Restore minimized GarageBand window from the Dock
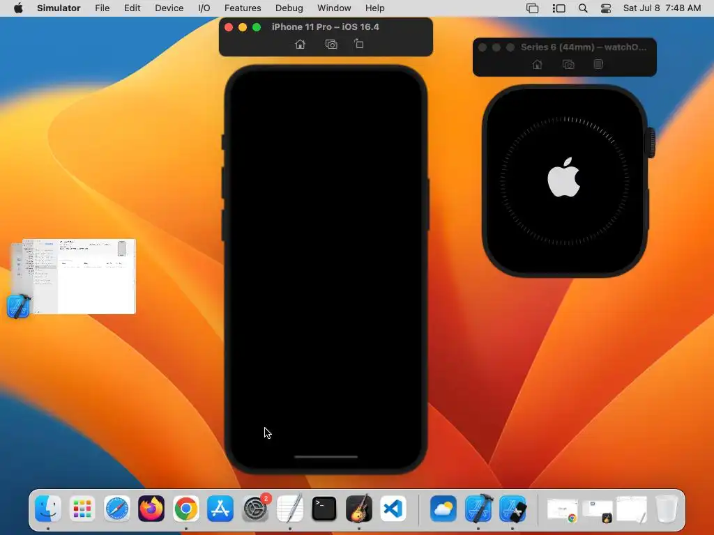 [598, 509]
